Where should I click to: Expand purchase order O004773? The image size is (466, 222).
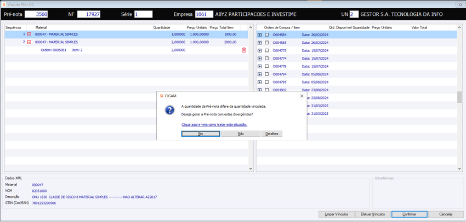259,50
